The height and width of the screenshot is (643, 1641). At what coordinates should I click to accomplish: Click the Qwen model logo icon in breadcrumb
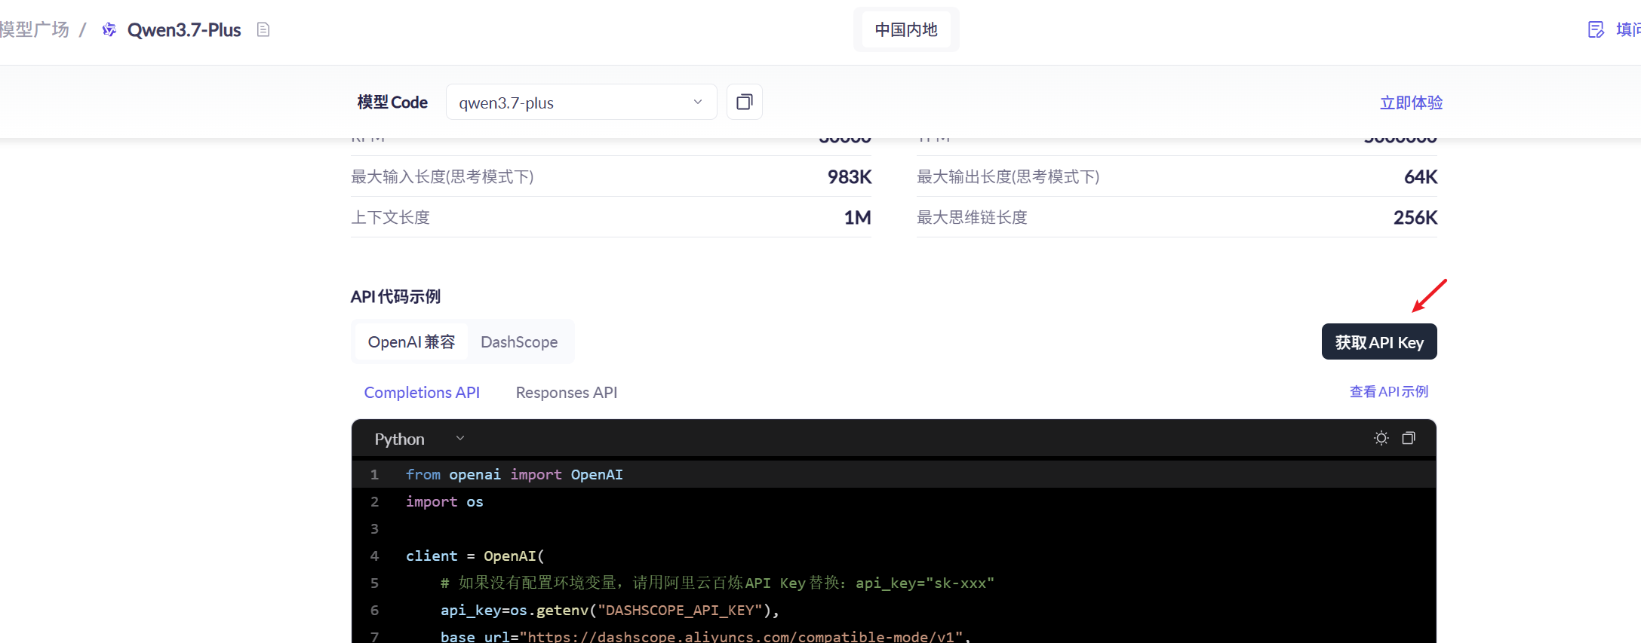[x=109, y=29]
